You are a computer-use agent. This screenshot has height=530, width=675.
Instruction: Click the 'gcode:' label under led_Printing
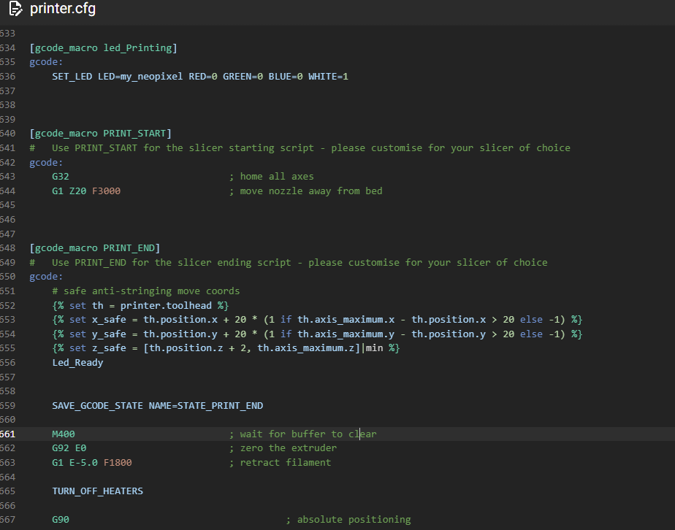pos(46,62)
